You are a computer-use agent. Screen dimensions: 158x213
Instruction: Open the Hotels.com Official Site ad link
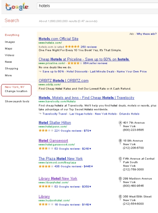(59, 39)
